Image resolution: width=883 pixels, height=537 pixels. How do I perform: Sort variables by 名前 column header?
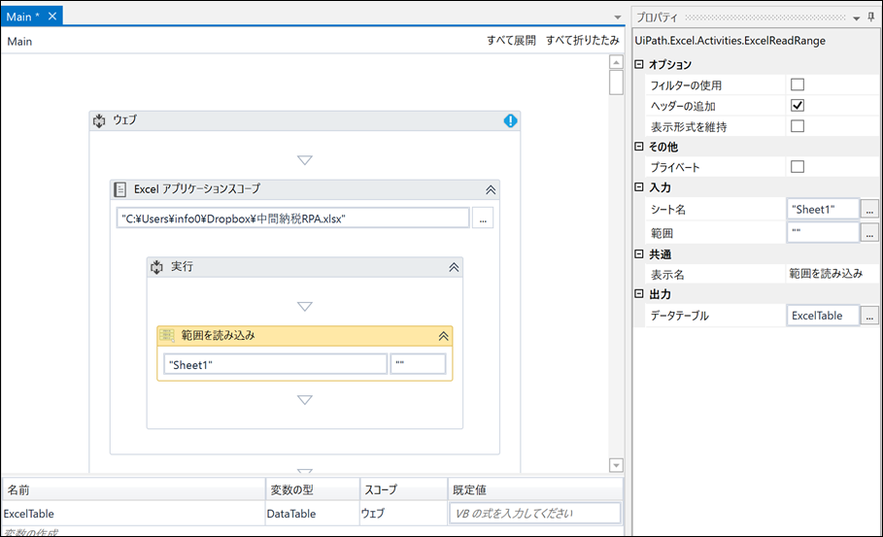[x=133, y=489]
